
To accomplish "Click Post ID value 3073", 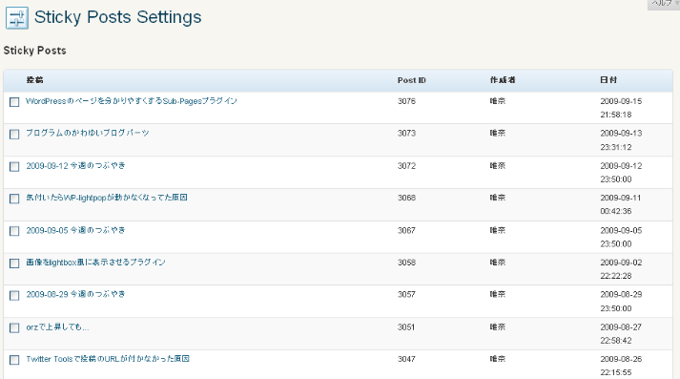I will pyautogui.click(x=406, y=134).
